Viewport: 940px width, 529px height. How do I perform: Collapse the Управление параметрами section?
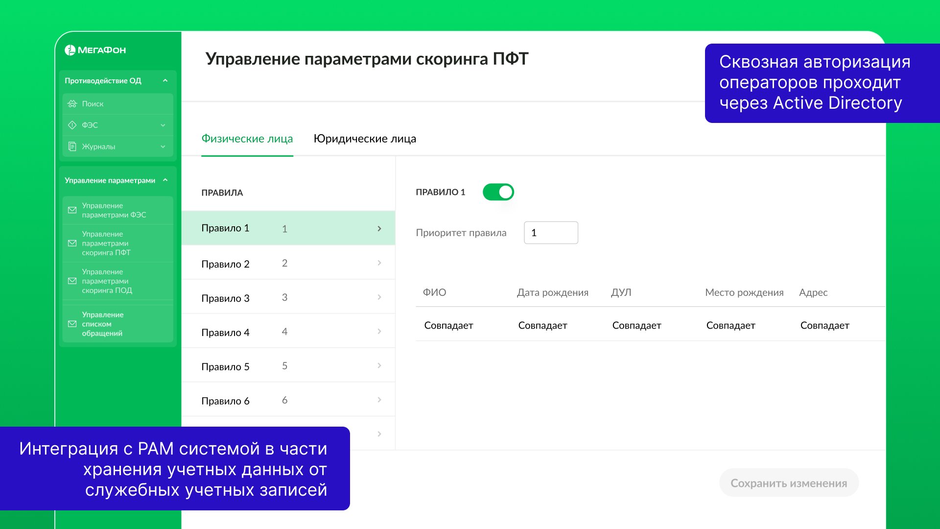click(x=165, y=180)
